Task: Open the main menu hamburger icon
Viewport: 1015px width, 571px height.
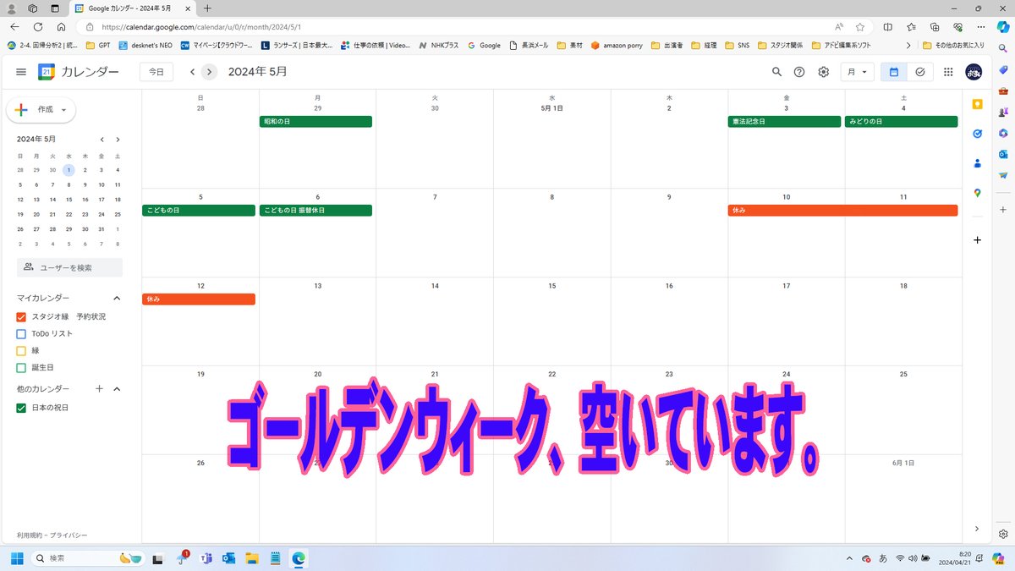Action: pyautogui.click(x=21, y=72)
